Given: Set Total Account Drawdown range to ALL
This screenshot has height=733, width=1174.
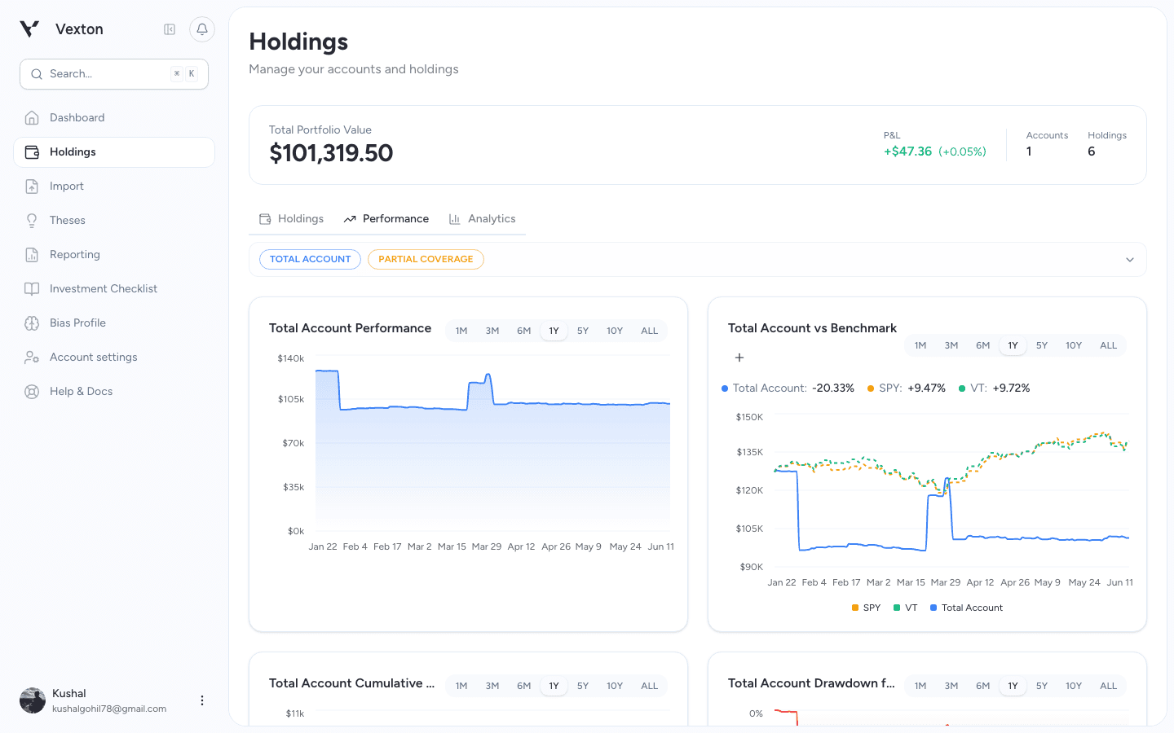Looking at the screenshot, I should [1108, 686].
